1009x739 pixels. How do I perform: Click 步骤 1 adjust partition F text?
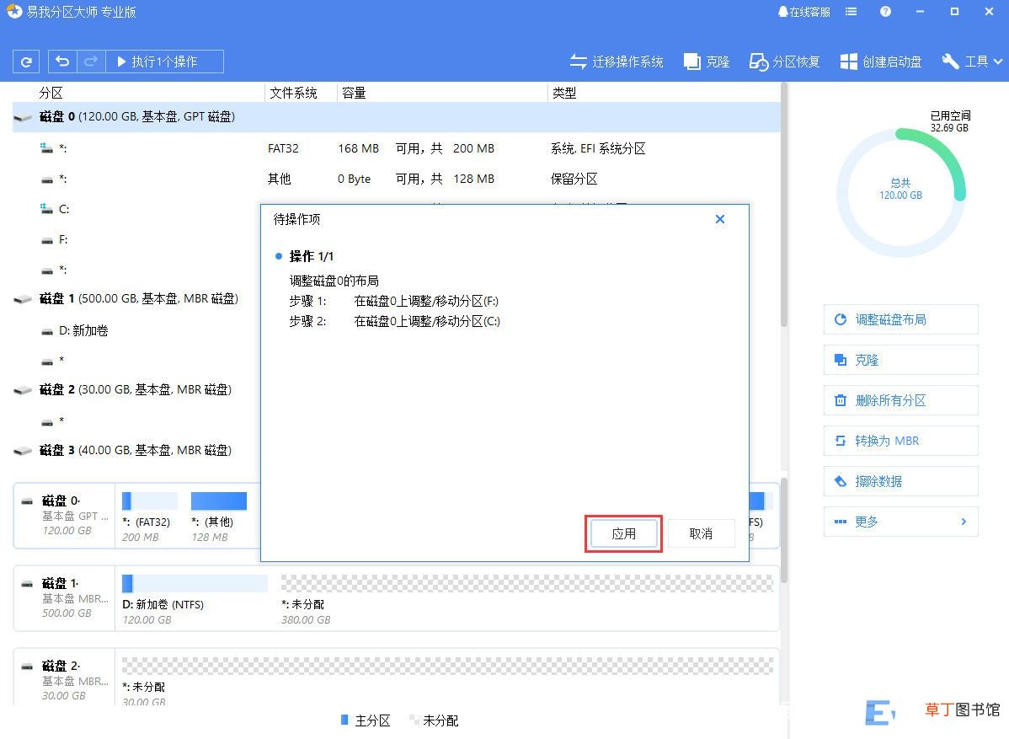394,302
